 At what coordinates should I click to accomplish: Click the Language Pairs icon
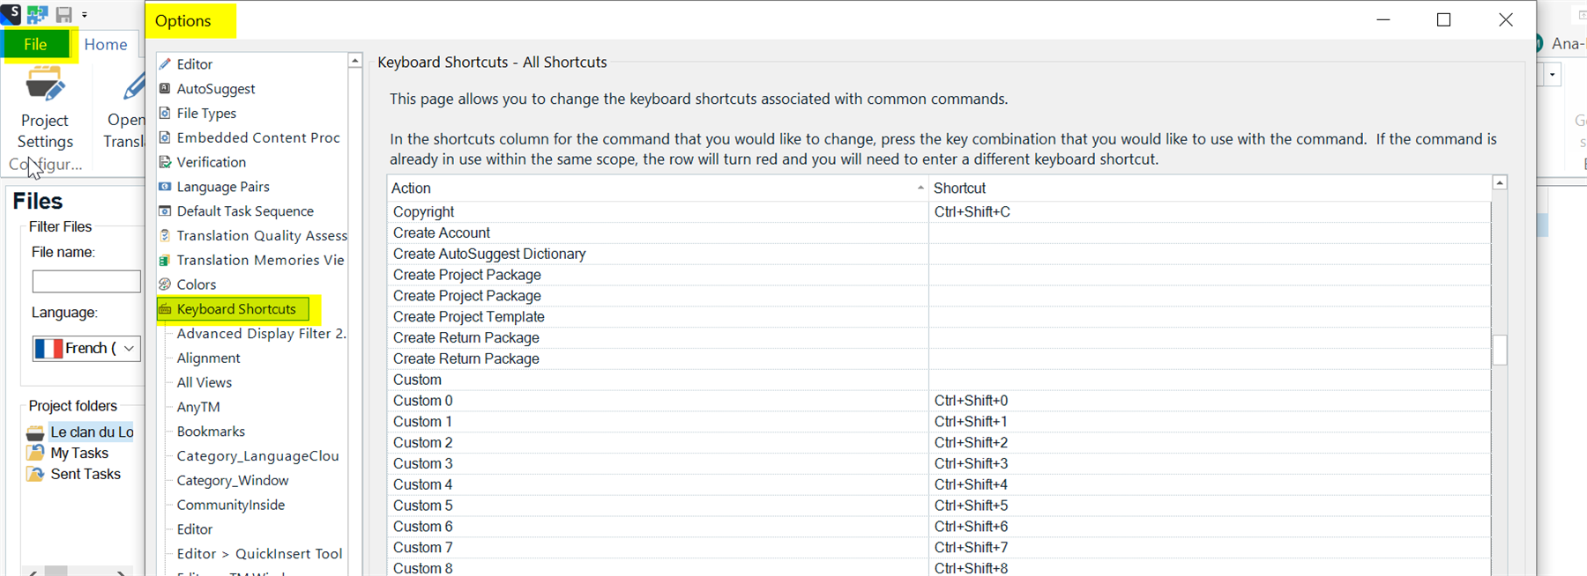165,187
